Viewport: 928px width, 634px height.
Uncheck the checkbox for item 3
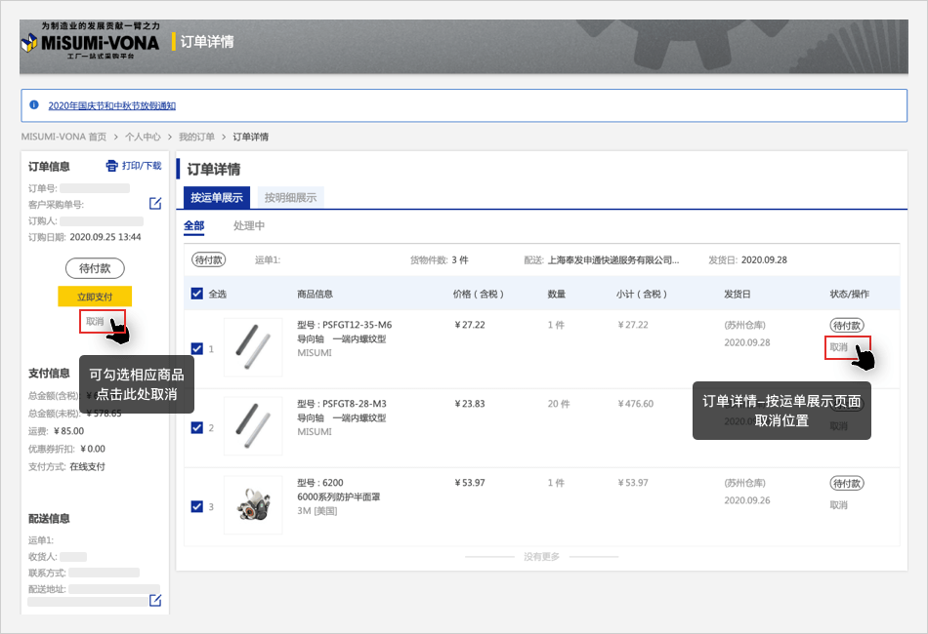point(197,506)
